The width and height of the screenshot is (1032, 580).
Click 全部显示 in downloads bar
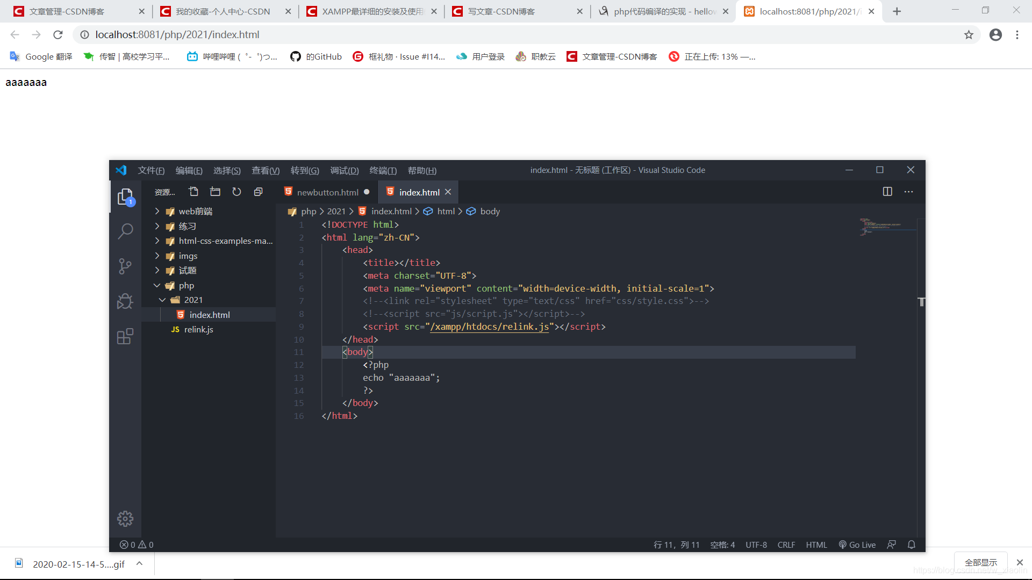(x=981, y=562)
